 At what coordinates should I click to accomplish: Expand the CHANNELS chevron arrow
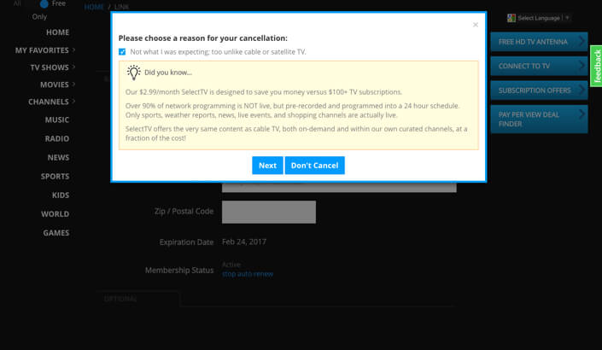coord(73,102)
